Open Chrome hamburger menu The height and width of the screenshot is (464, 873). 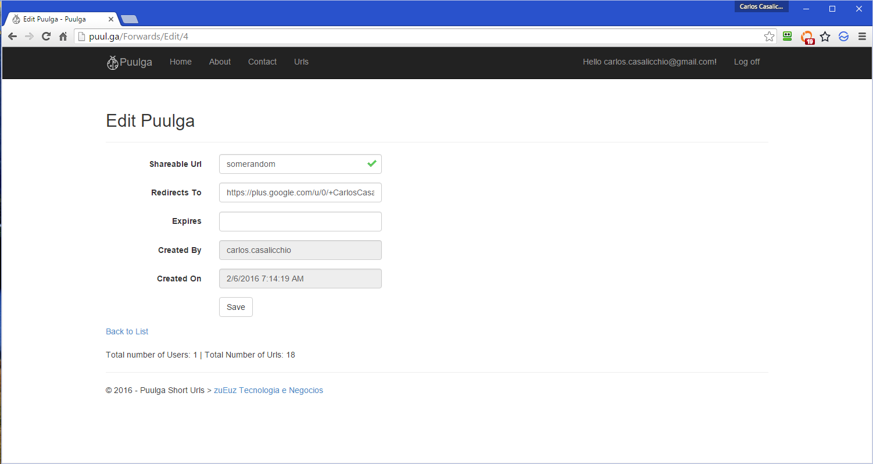(x=862, y=37)
